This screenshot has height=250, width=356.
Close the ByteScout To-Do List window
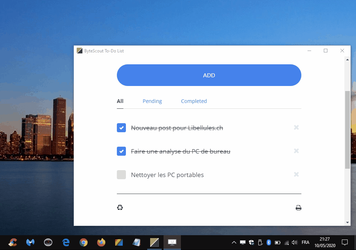point(342,51)
